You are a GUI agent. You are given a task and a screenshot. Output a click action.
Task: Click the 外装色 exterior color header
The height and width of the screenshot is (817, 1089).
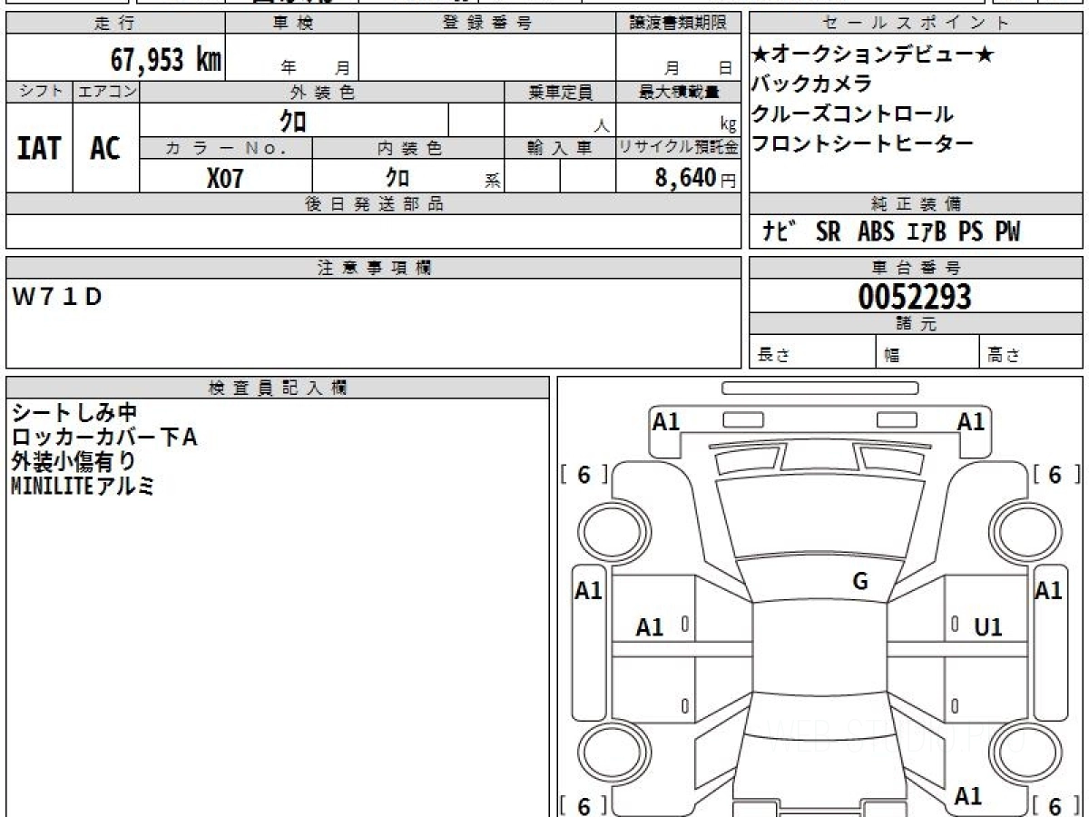point(322,92)
